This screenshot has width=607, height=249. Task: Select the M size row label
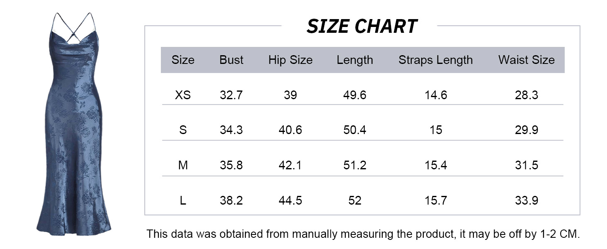pos(183,166)
